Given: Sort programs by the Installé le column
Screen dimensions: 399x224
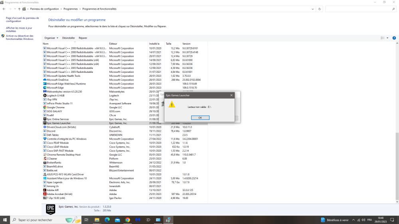Looking at the screenshot, I should point(156,44).
